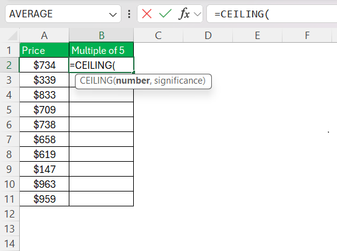The width and height of the screenshot is (337, 251).
Task: Select row 2 header
Action: [x=9, y=65]
